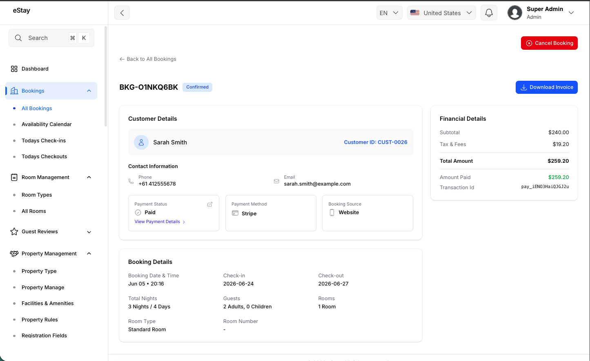Click the phone number +61 412555678
This screenshot has width=590, height=361.
(157, 184)
